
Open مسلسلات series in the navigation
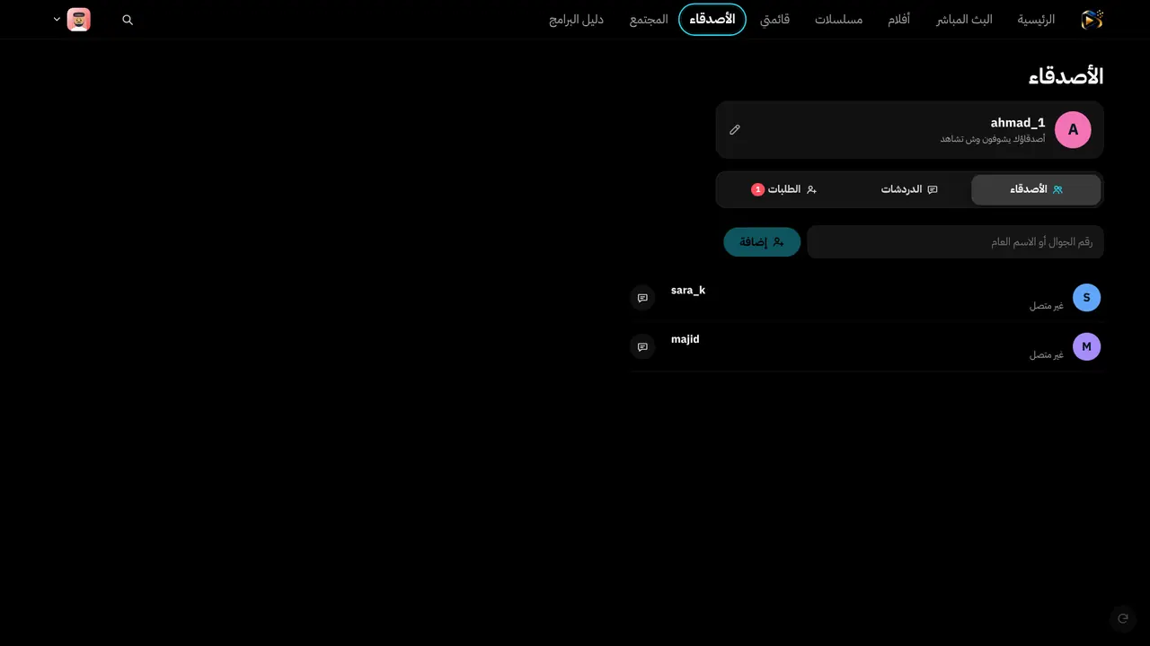tap(838, 19)
